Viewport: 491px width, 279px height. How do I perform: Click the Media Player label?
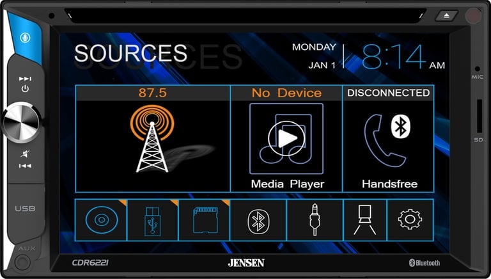click(x=288, y=184)
